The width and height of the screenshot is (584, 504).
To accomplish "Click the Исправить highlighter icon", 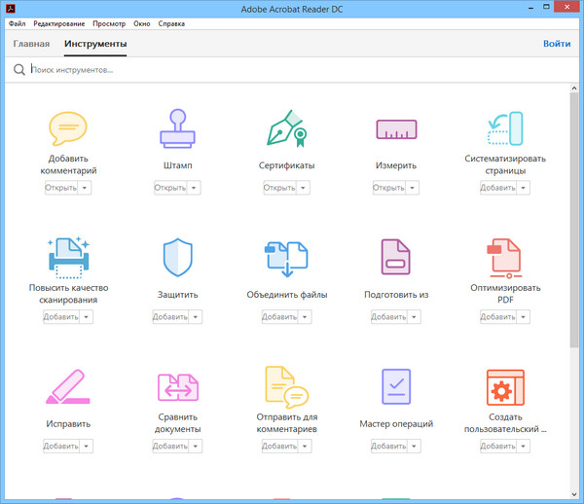I will (67, 388).
